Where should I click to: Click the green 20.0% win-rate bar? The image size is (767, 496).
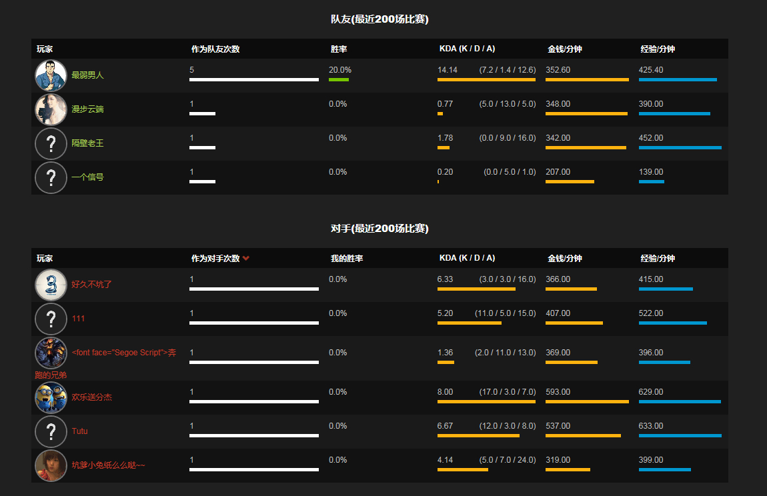(338, 80)
